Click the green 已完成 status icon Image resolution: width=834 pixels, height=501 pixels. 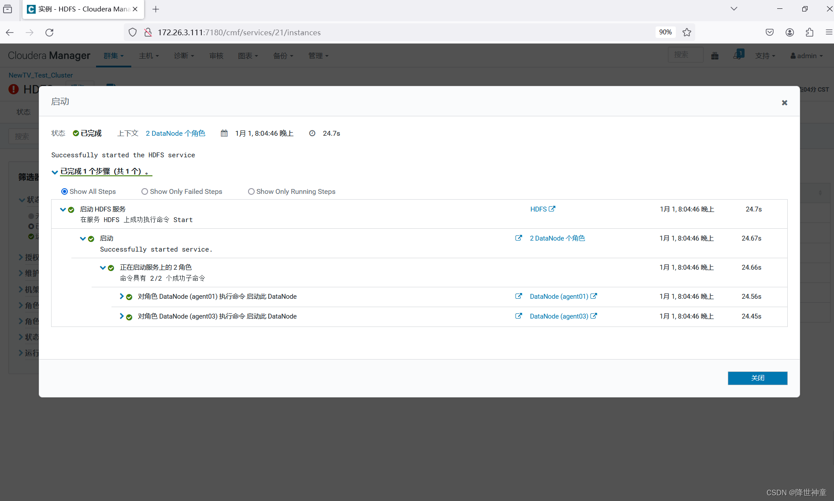[76, 134]
